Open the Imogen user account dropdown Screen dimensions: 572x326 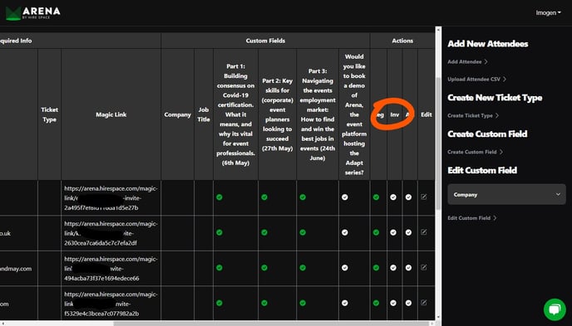pos(548,12)
